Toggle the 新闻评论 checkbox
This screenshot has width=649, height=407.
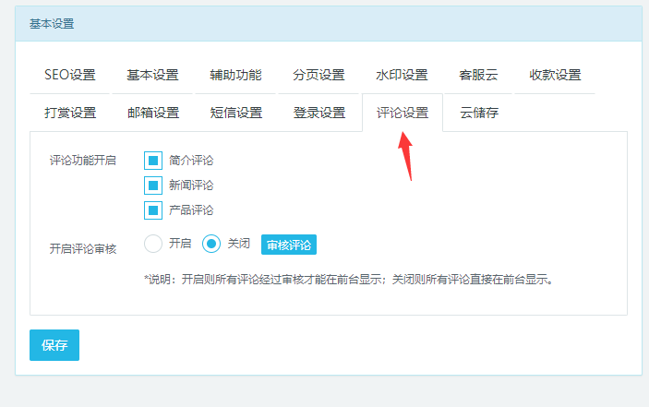[153, 186]
